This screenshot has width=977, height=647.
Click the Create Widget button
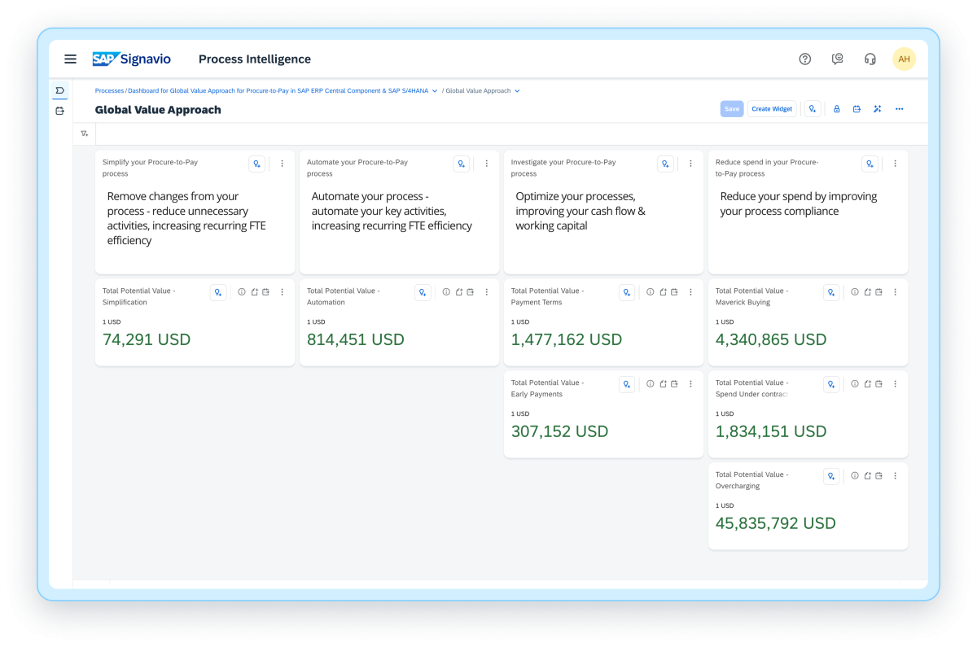click(x=772, y=108)
